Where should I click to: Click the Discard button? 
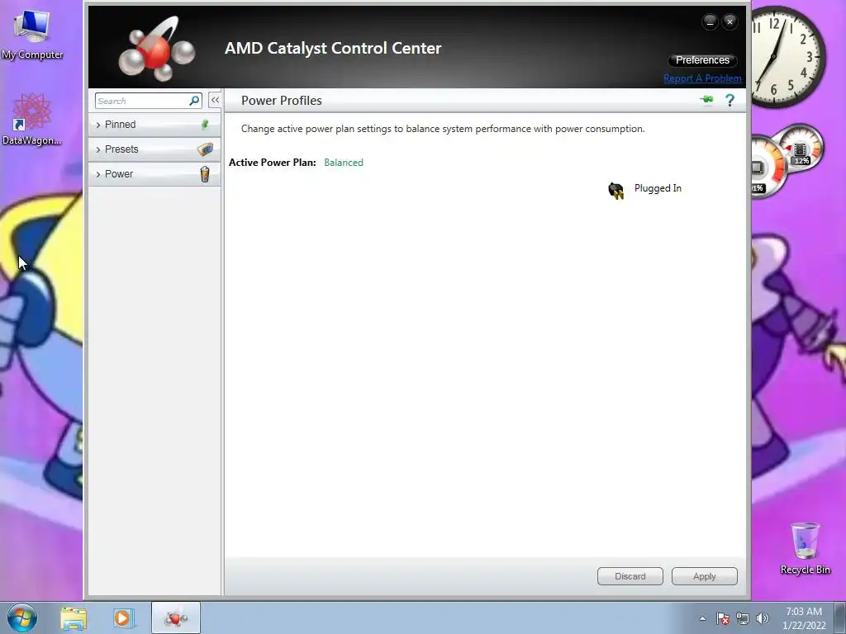[630, 576]
